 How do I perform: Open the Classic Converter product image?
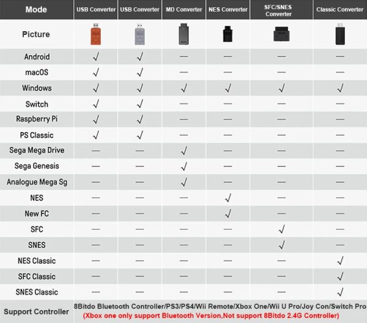point(340,34)
